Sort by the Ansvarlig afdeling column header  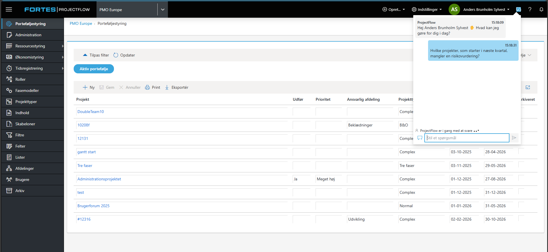[x=363, y=99]
